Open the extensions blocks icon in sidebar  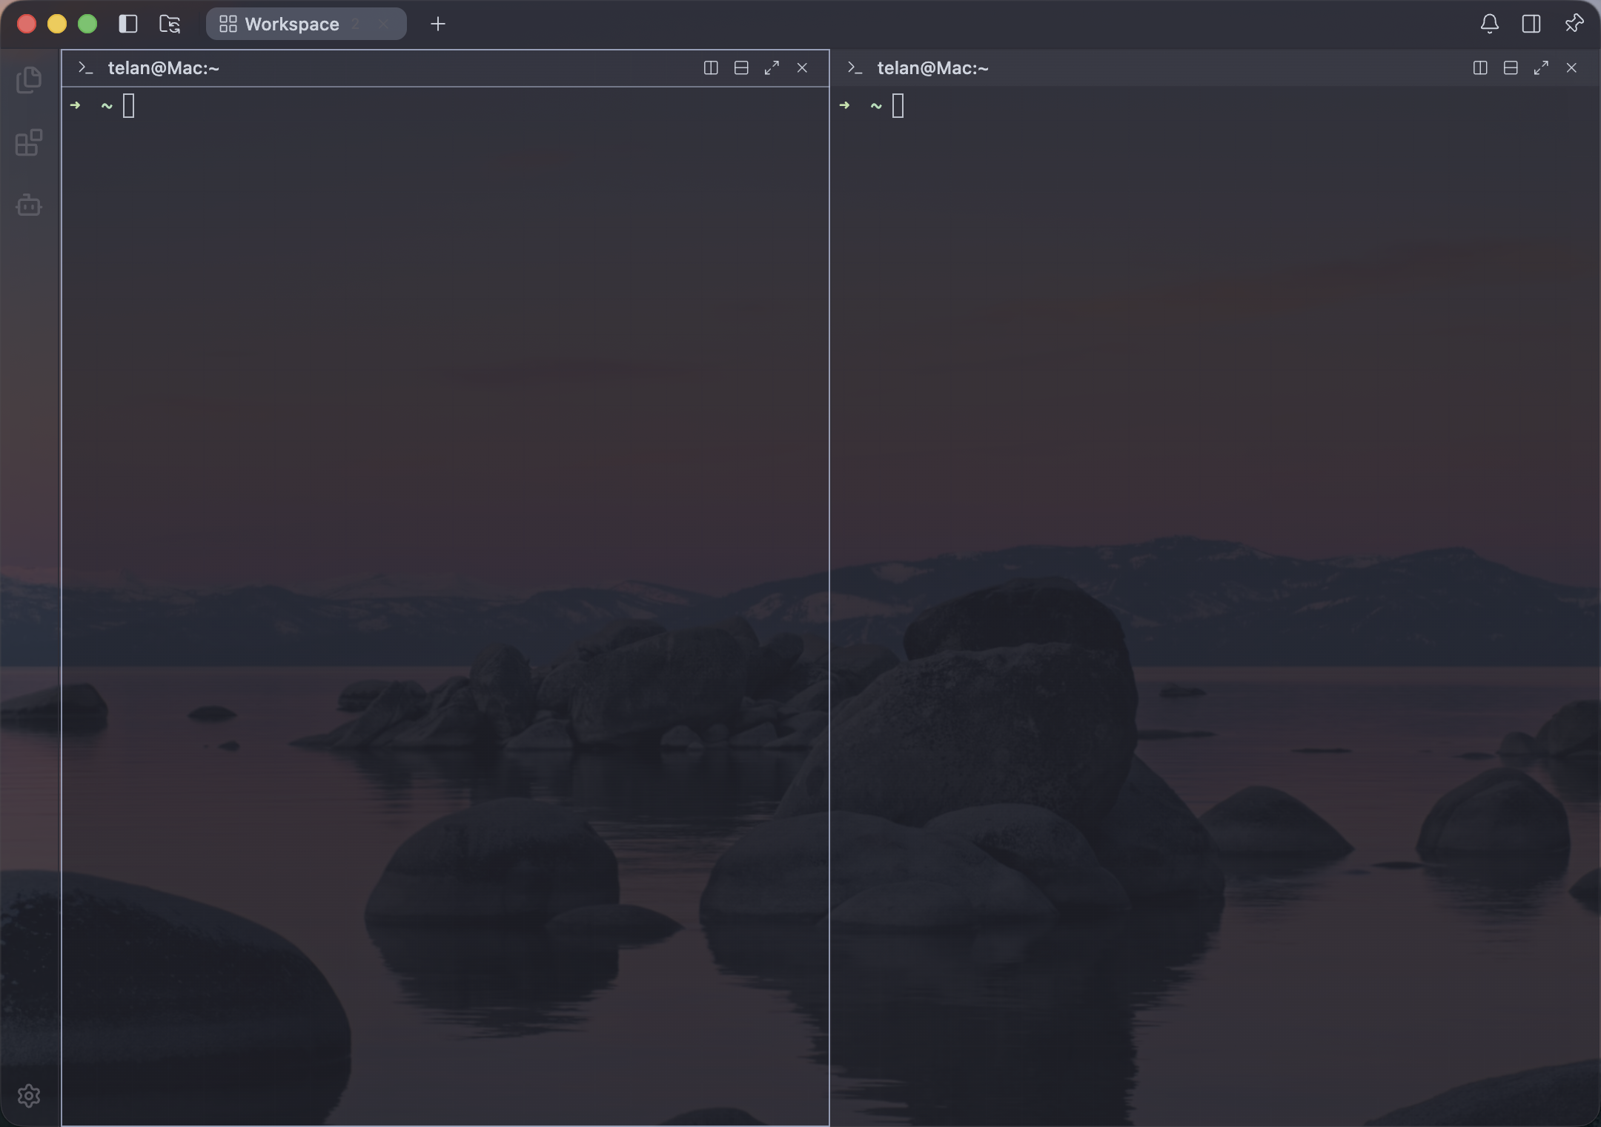pyautogui.click(x=29, y=142)
